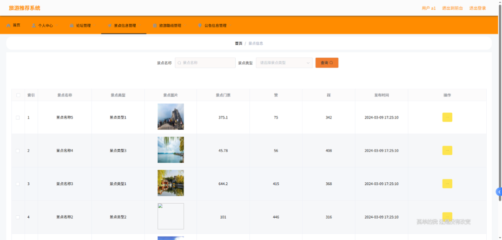
Task: Click the 旅游推荐系统 title
Action: [25, 8]
